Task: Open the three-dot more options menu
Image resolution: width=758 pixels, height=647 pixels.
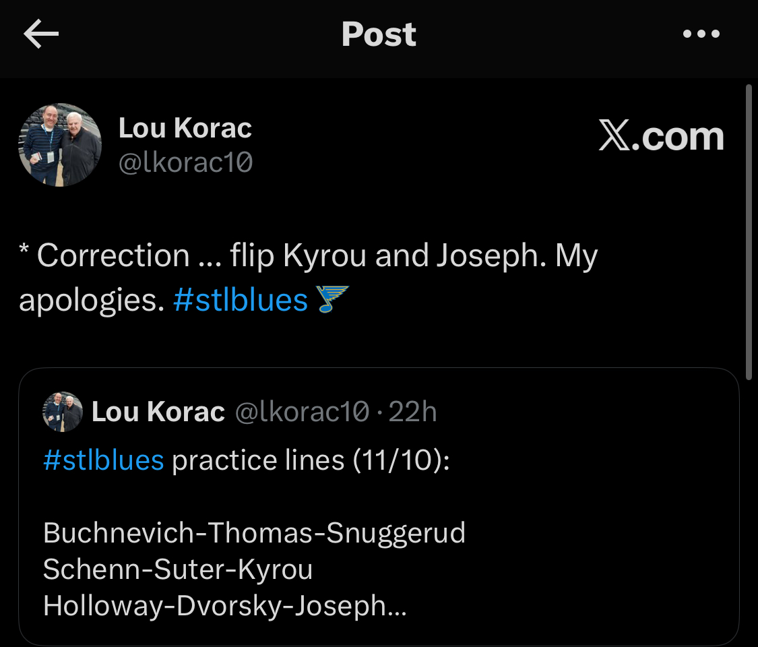Action: (701, 34)
